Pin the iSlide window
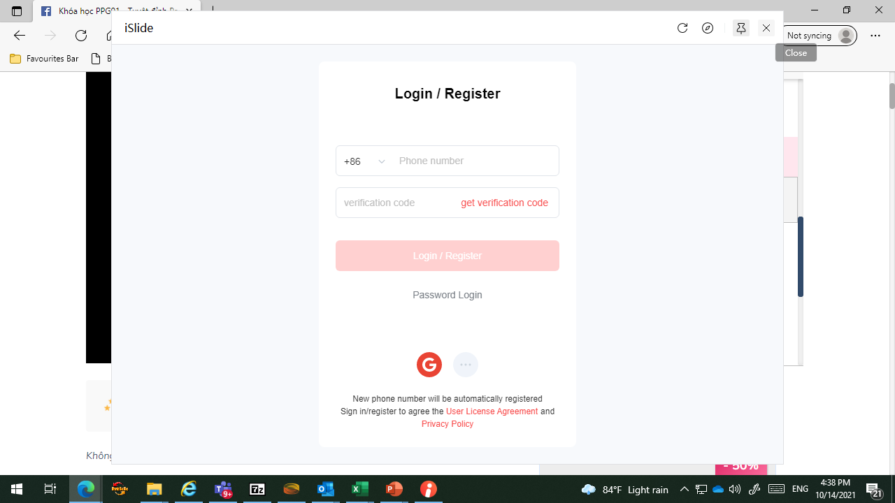 tap(741, 28)
